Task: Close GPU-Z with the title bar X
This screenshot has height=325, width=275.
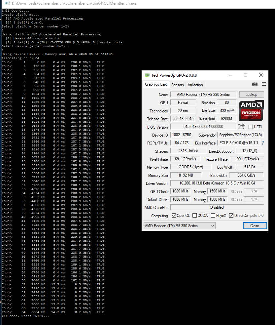Action: tap(261, 75)
